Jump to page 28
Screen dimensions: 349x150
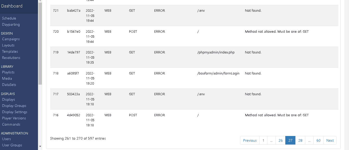pos(300,140)
